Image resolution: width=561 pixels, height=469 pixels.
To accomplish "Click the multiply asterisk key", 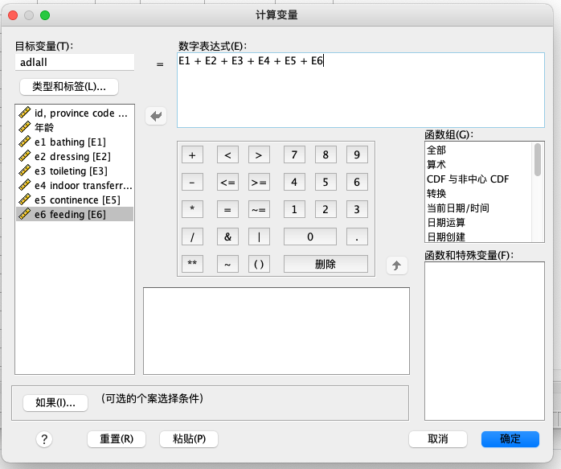I will tap(192, 209).
